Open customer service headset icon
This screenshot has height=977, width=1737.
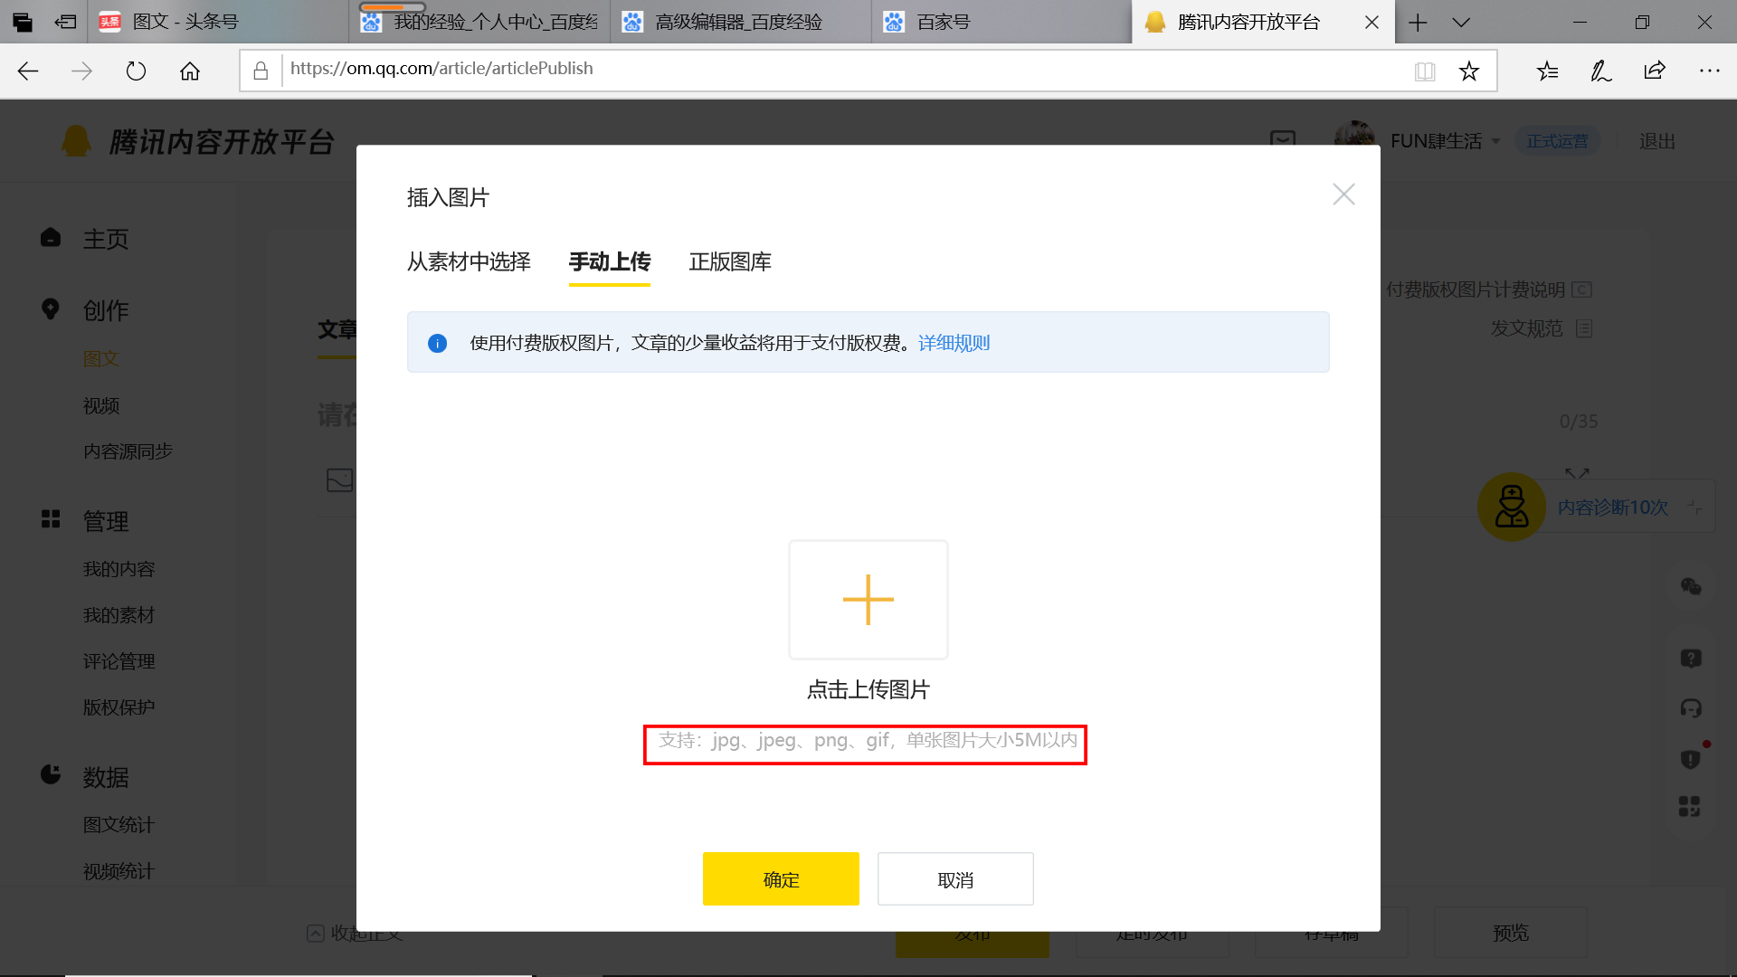click(x=1692, y=708)
